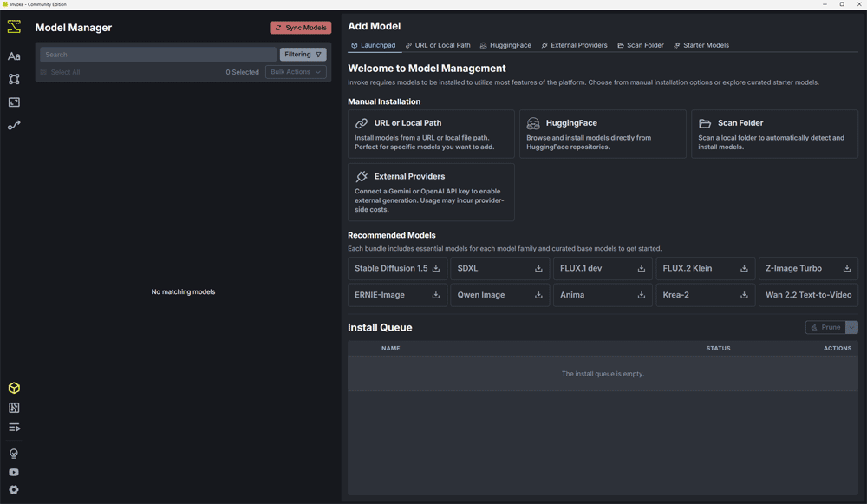Click the '0 Selected' label

(x=242, y=72)
